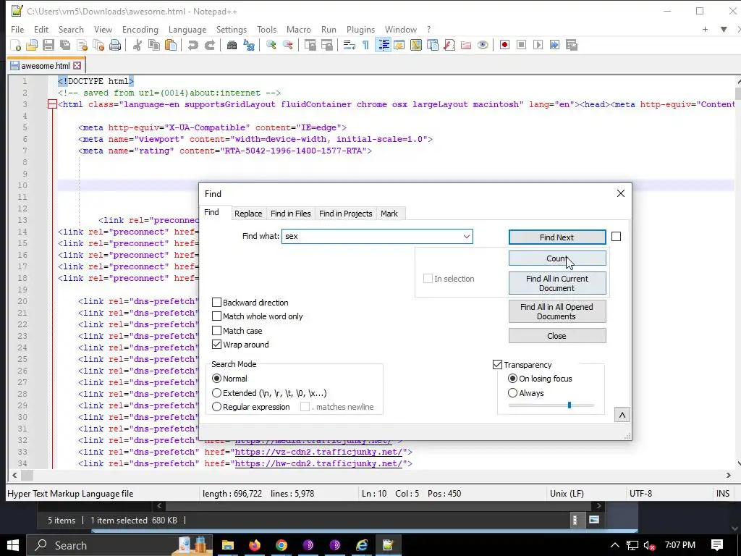This screenshot has height=556, width=741.
Task: Paste from clipboard using the Paste icon
Action: click(x=171, y=45)
